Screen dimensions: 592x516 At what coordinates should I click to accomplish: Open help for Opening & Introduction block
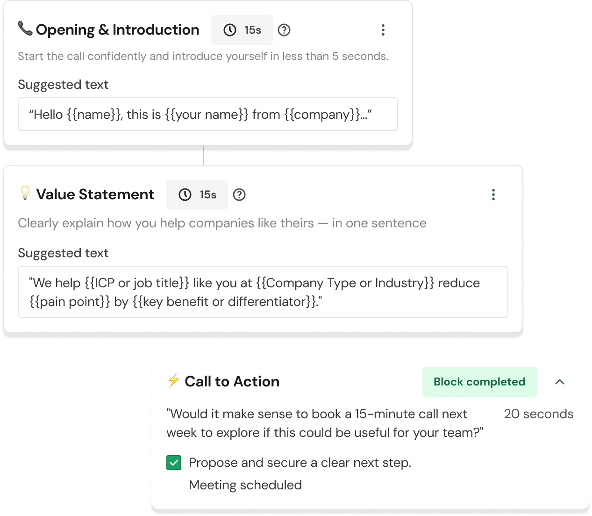click(284, 30)
